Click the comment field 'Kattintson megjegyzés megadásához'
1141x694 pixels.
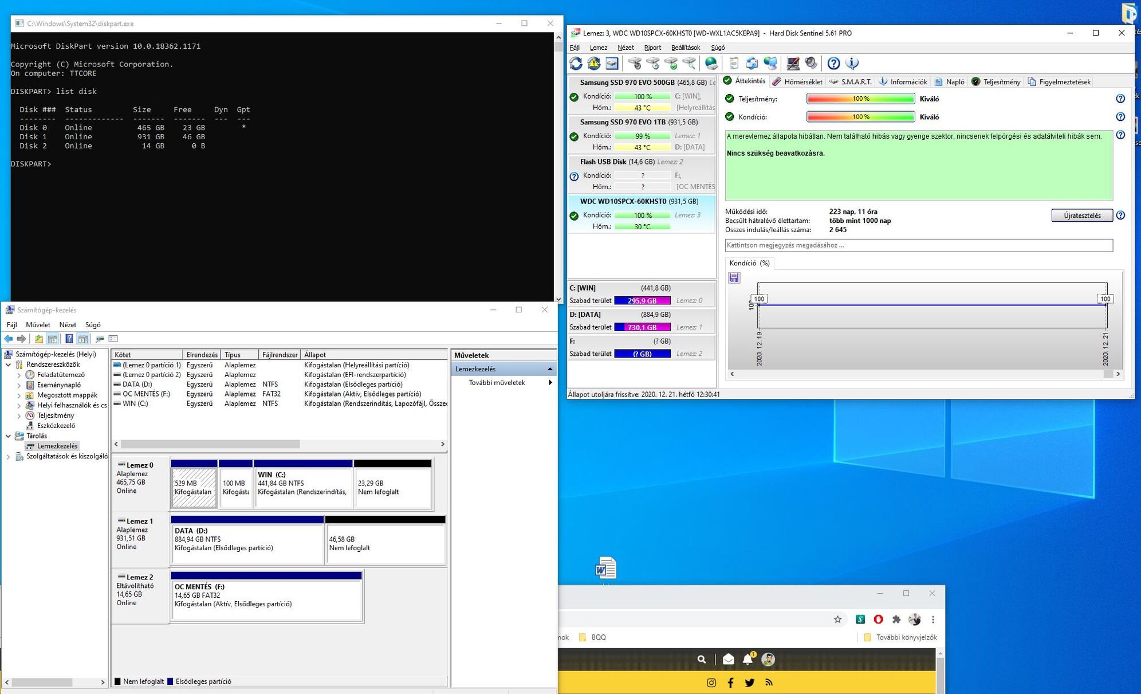(919, 245)
